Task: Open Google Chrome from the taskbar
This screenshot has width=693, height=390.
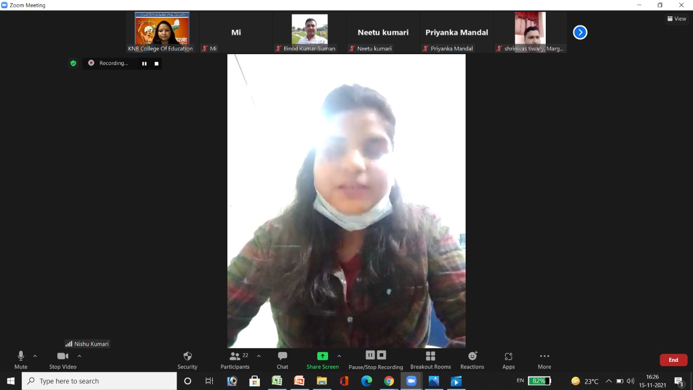Action: point(389,381)
